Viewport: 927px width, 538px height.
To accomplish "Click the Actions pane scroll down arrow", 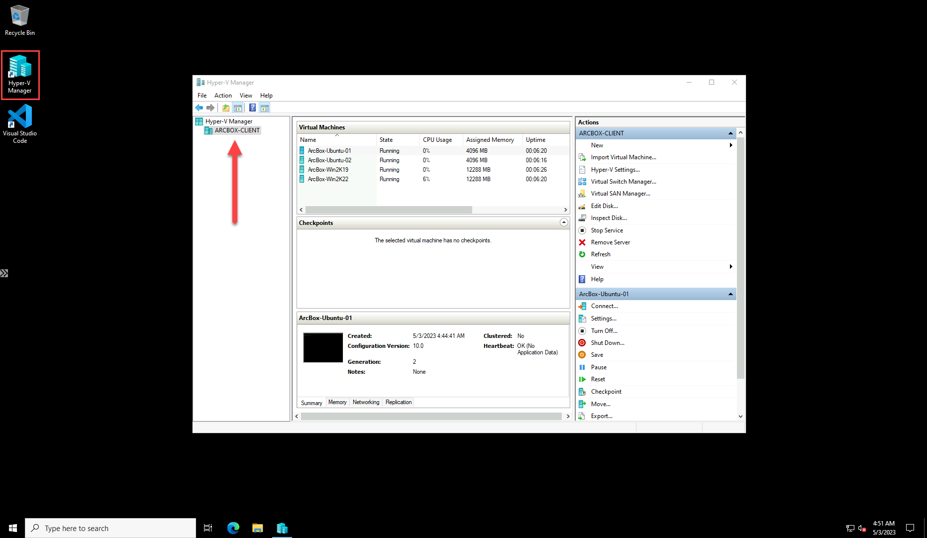I will pyautogui.click(x=740, y=417).
